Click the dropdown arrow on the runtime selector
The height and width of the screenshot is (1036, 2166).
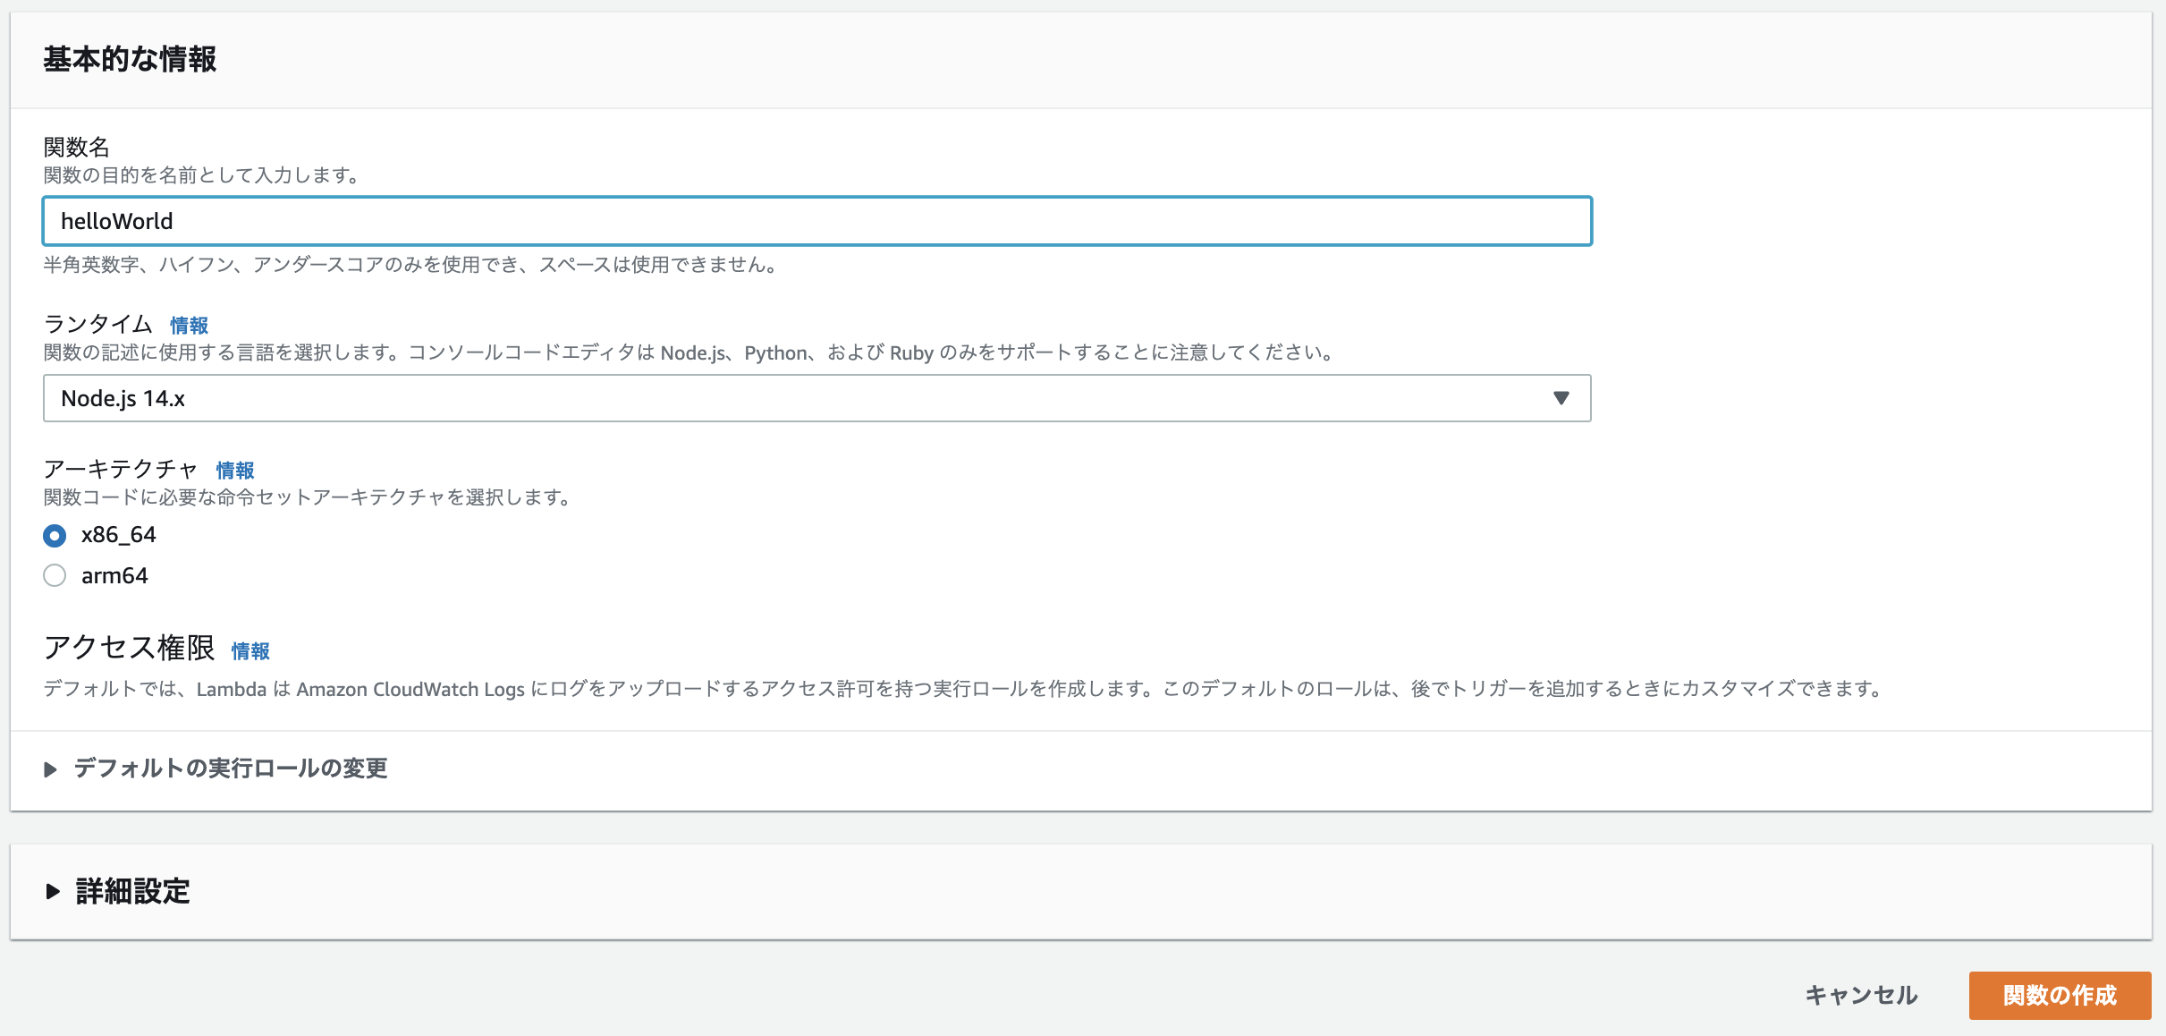(1561, 397)
